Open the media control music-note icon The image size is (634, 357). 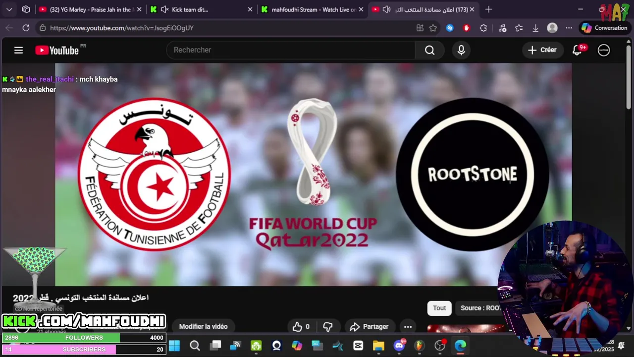coord(502,28)
